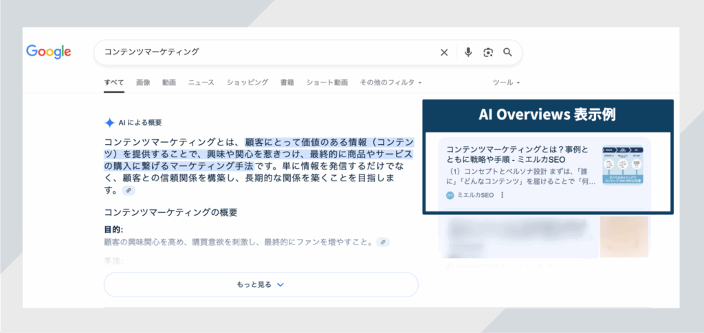Expand overview with もっと見る button
The width and height of the screenshot is (704, 333).
pos(261,285)
